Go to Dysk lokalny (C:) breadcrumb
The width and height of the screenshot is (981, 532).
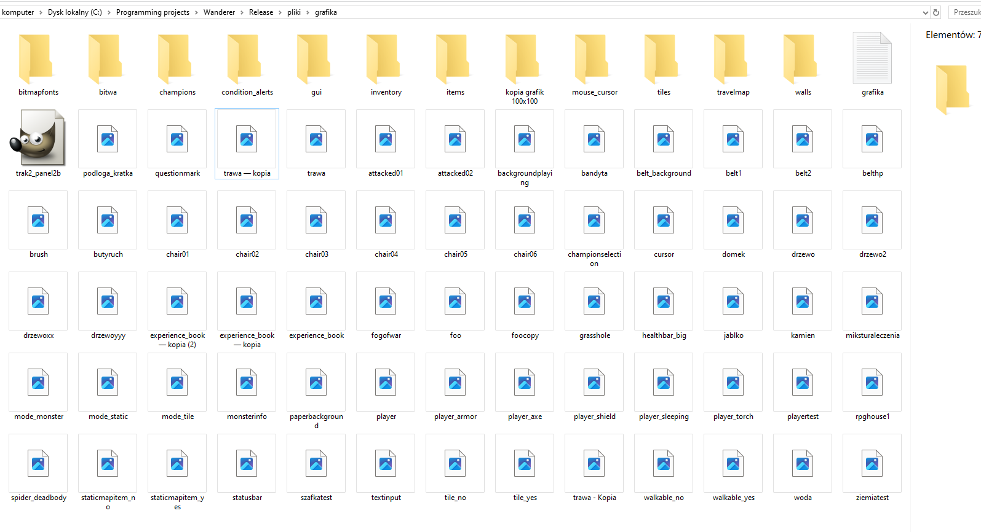point(74,12)
